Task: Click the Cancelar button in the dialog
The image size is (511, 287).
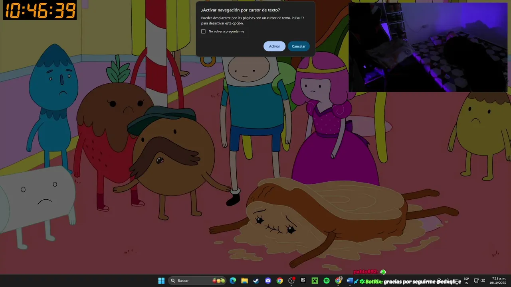Action: pyautogui.click(x=298, y=46)
